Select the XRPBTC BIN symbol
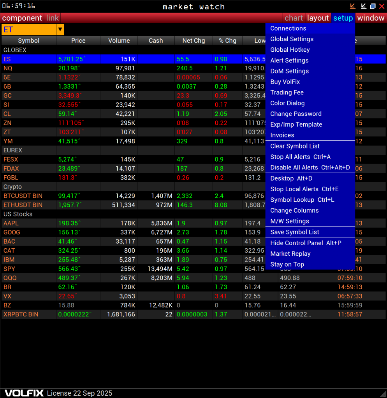 tap(21, 314)
